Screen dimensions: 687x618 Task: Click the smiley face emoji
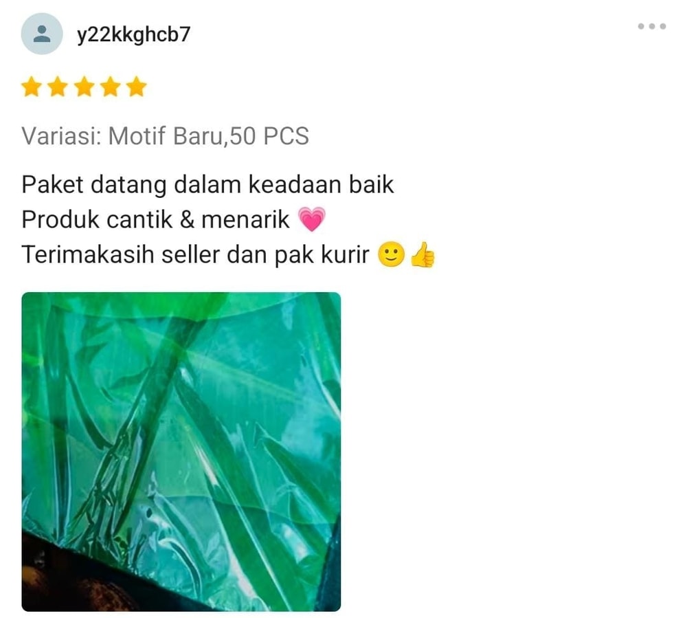[391, 254]
